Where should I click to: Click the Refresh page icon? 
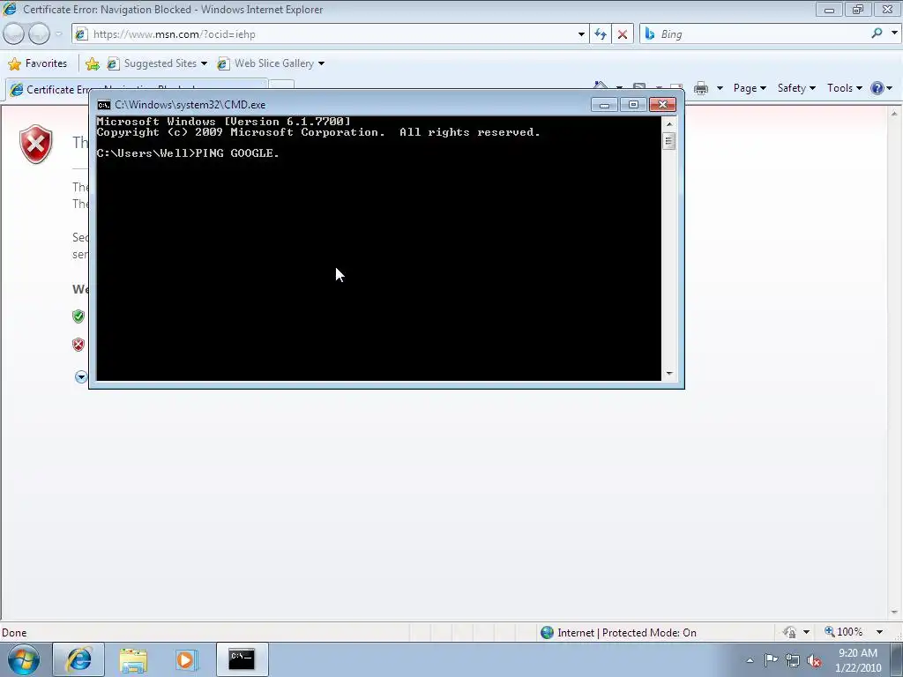click(600, 34)
